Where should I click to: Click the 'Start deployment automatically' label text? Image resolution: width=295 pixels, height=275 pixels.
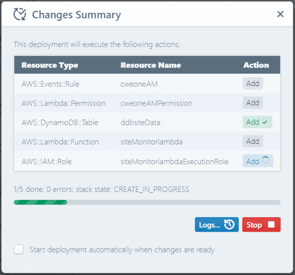coord(122,250)
